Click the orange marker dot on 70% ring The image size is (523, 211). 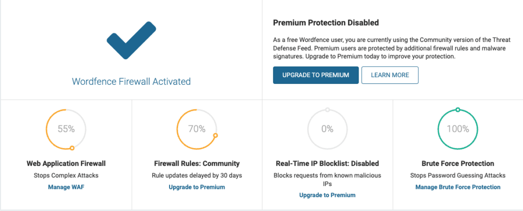click(216, 135)
